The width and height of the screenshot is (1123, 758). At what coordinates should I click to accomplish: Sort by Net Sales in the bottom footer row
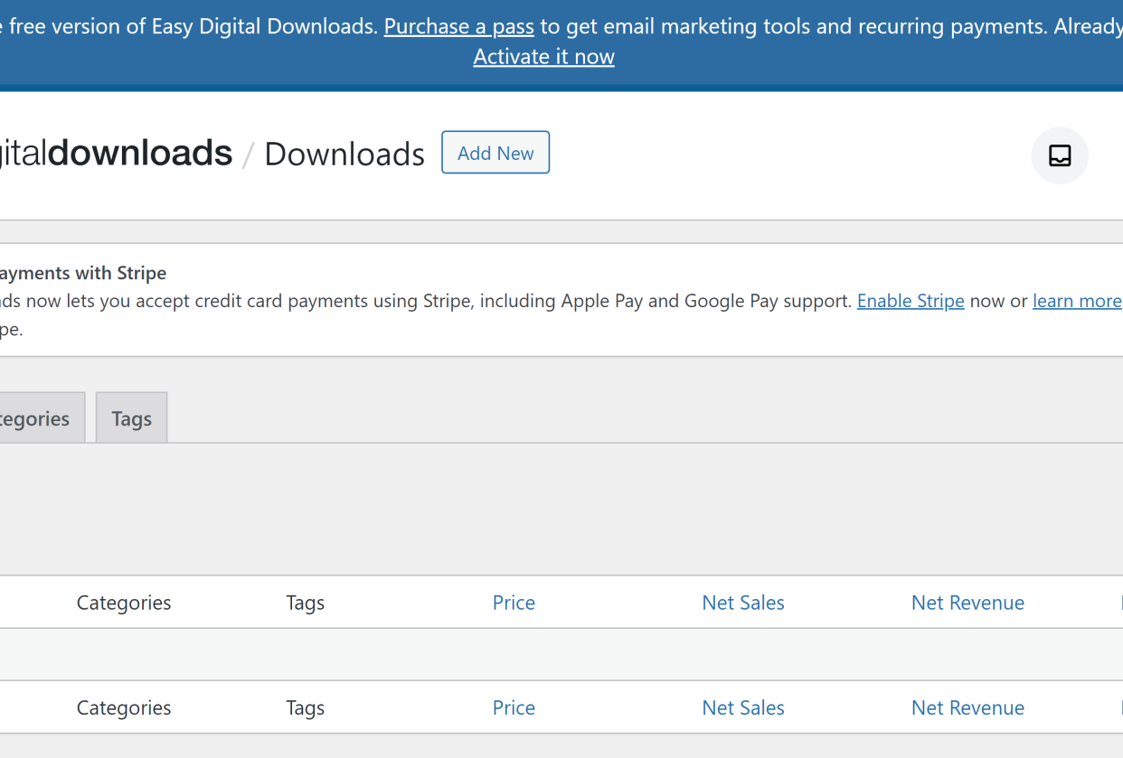743,707
